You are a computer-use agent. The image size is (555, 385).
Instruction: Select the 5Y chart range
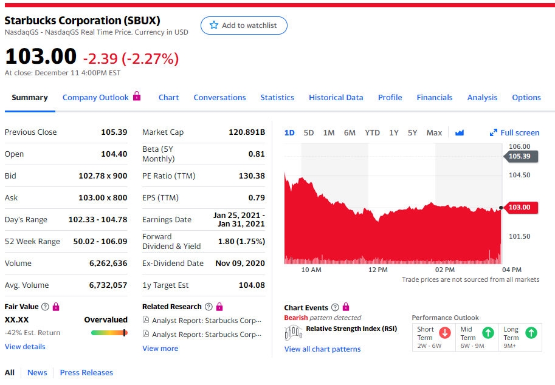tap(412, 132)
